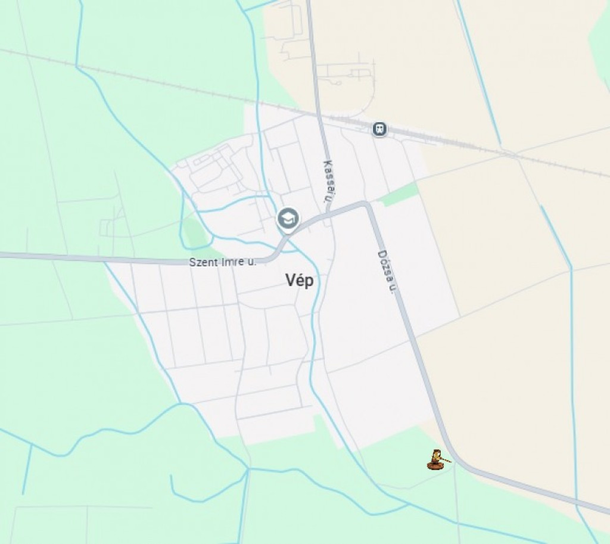The image size is (610, 544).
Task: Click the small green park beside Dózsa u. bend
Action: (399, 195)
